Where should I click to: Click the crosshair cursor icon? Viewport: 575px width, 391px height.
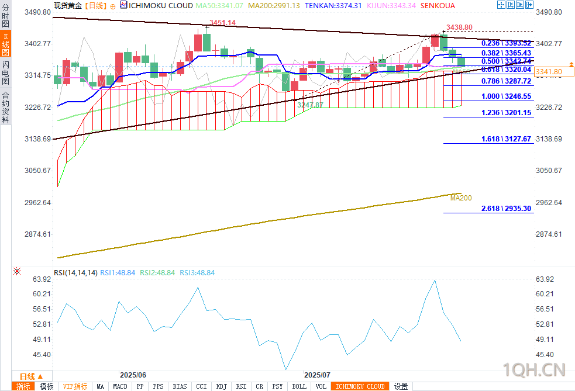(501, 5)
